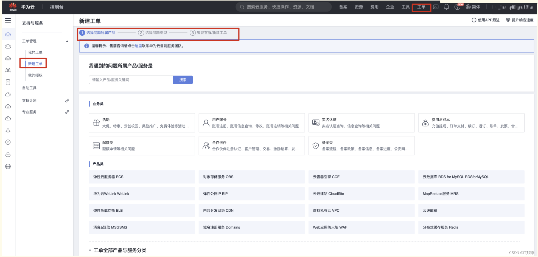Click the link icon next to 支持计划
Image resolution: width=538 pixels, height=257 pixels.
pyautogui.click(x=67, y=100)
